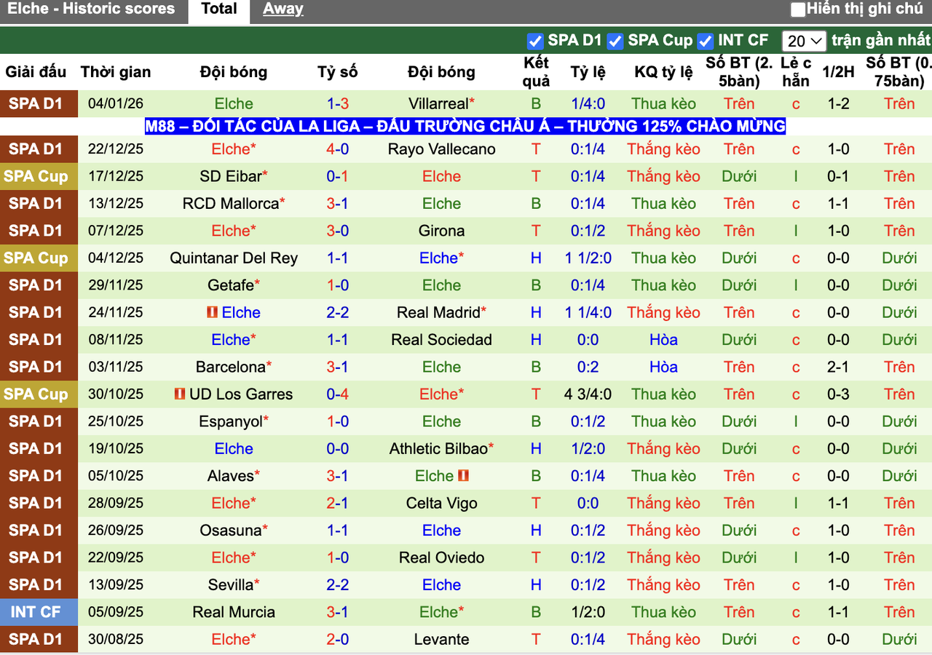Switch to the Total tab
Screen dimensions: 932x655
pyautogui.click(x=219, y=9)
